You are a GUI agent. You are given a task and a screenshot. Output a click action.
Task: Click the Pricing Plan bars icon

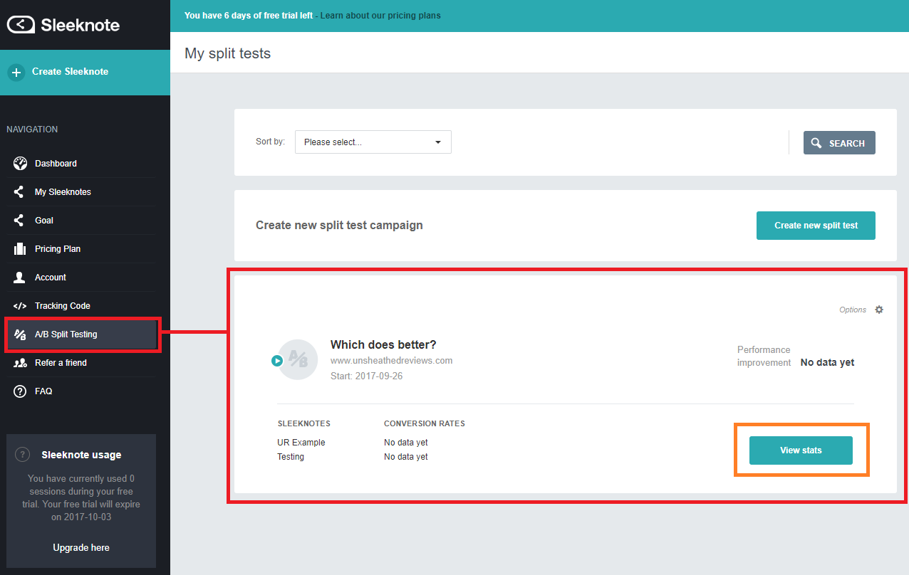[x=20, y=248]
